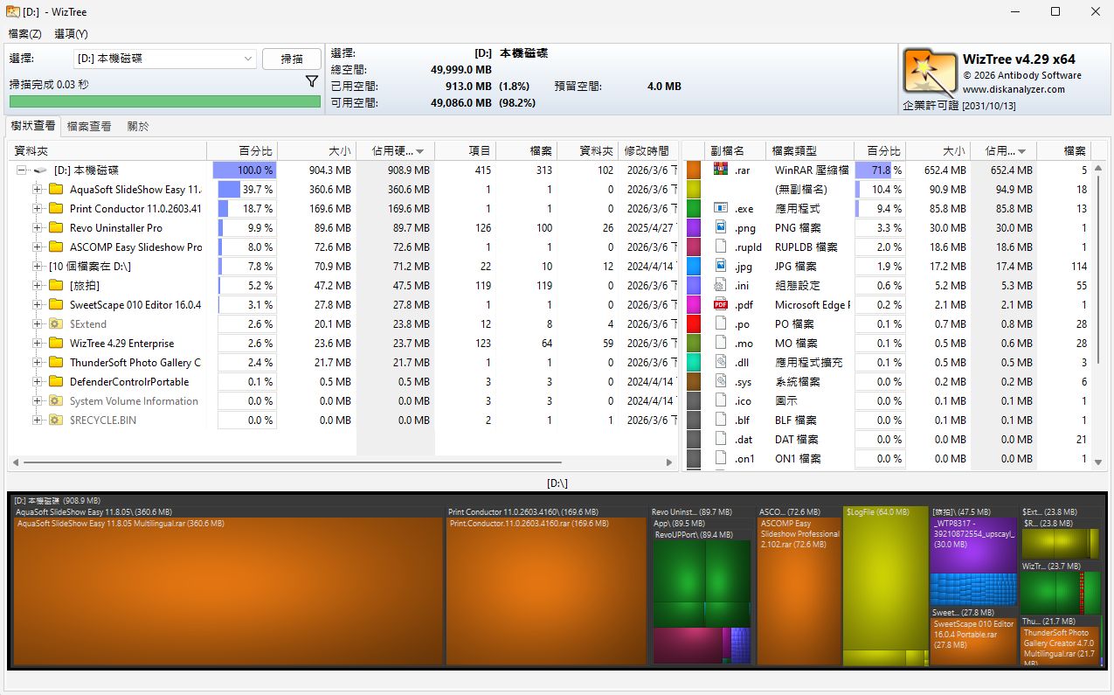1114x695 pixels.
Task: Open the 檔案(Z) menu
Action: tap(24, 33)
